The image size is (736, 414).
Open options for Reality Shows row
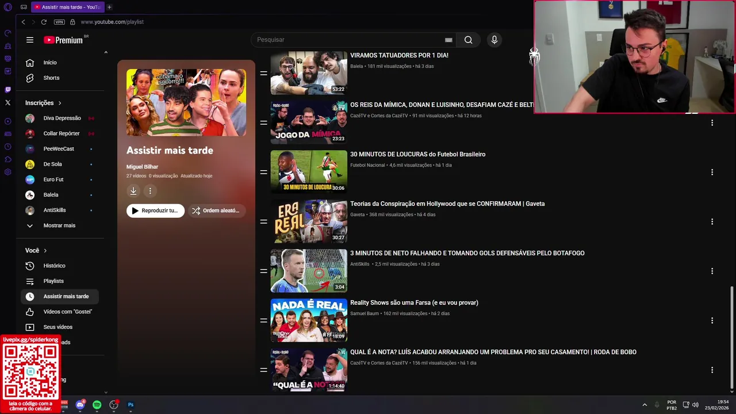pyautogui.click(x=712, y=320)
